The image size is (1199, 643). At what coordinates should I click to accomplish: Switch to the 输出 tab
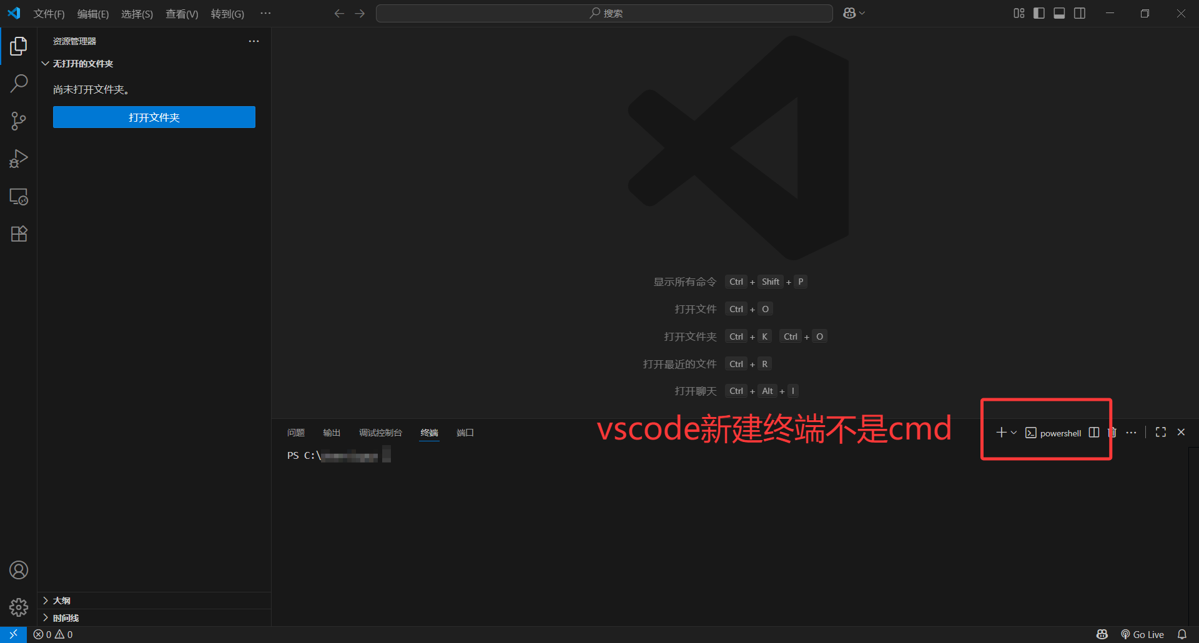click(x=332, y=433)
